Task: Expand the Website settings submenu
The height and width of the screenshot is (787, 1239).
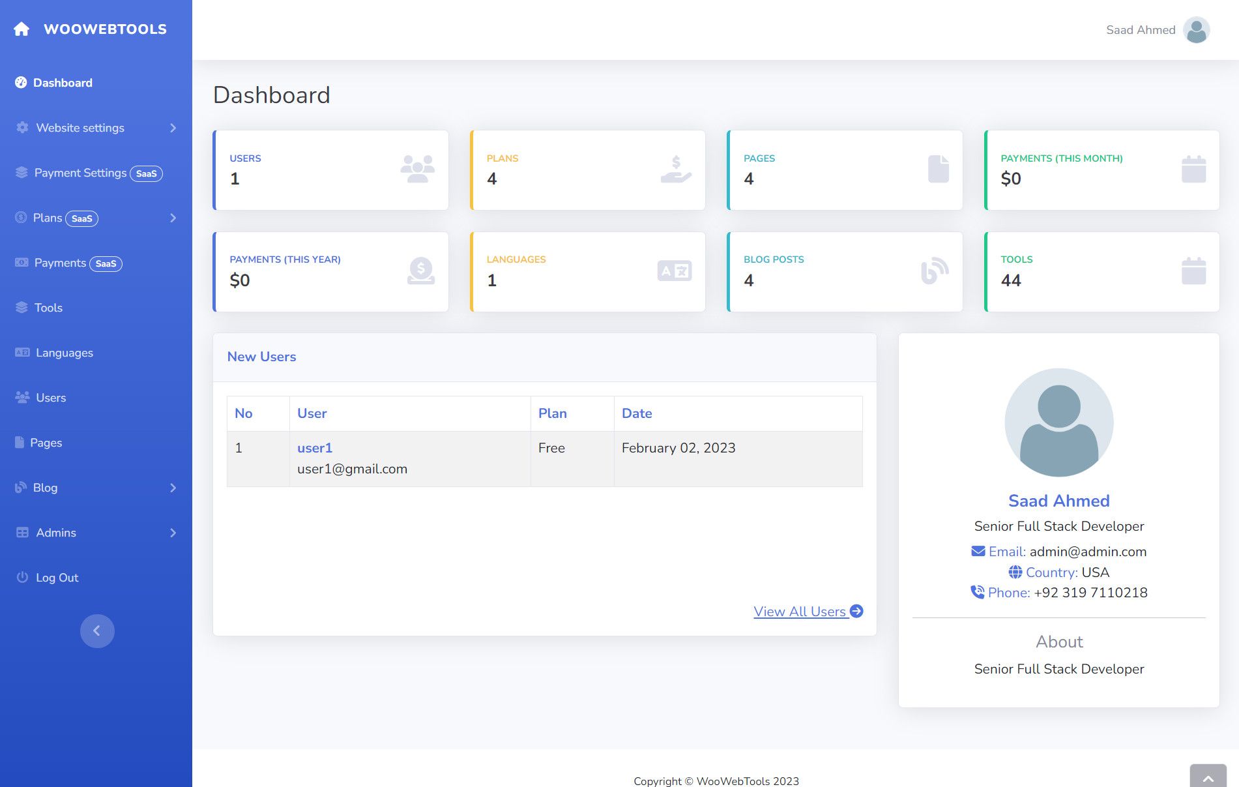Action: pos(172,128)
